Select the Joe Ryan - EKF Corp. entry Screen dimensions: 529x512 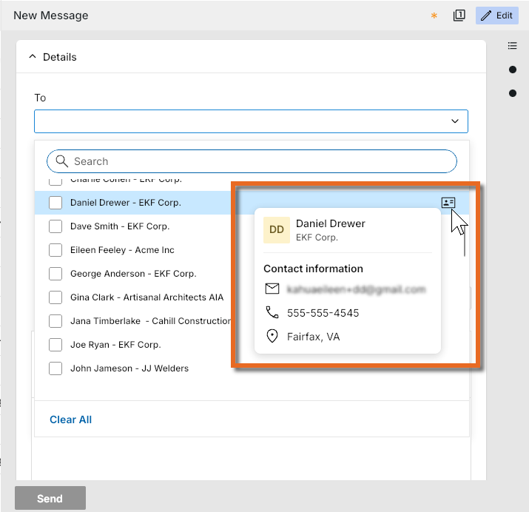click(115, 345)
